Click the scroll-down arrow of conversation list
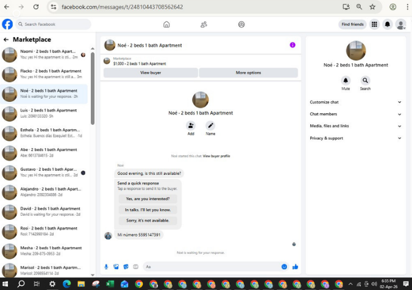The image size is (412, 290). 93,275
